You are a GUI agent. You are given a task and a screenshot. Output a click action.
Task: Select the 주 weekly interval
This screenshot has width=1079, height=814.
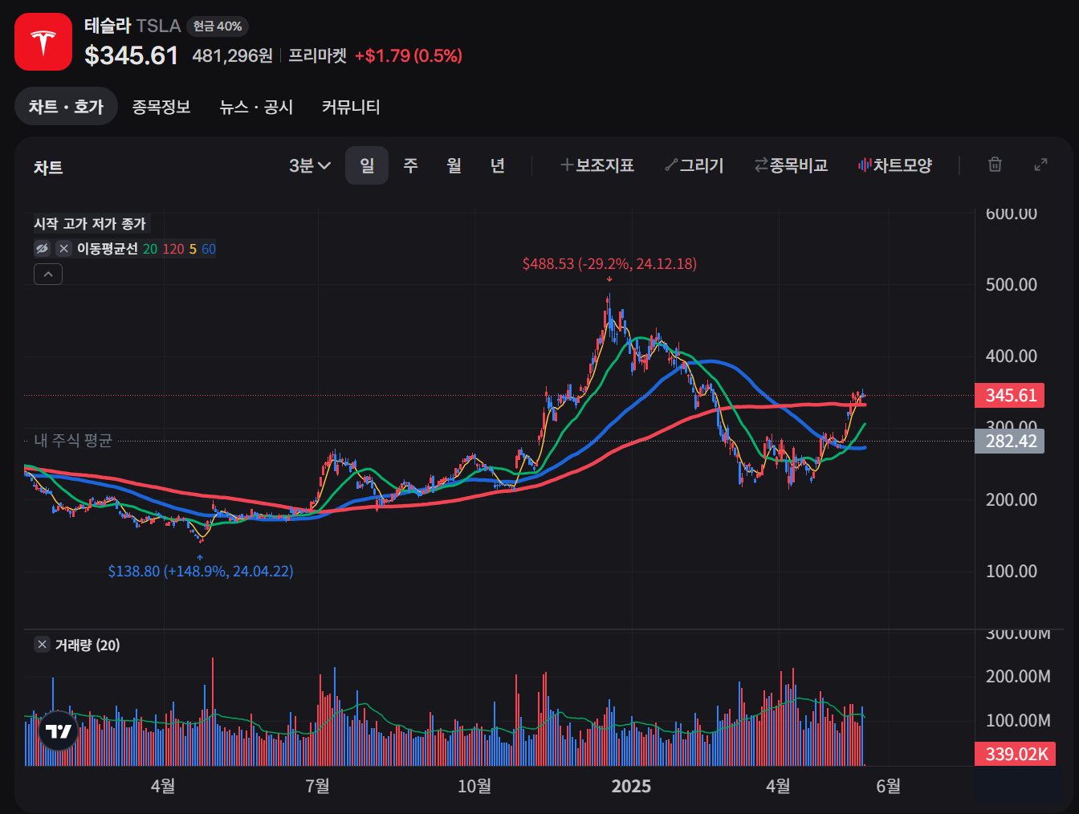[410, 165]
